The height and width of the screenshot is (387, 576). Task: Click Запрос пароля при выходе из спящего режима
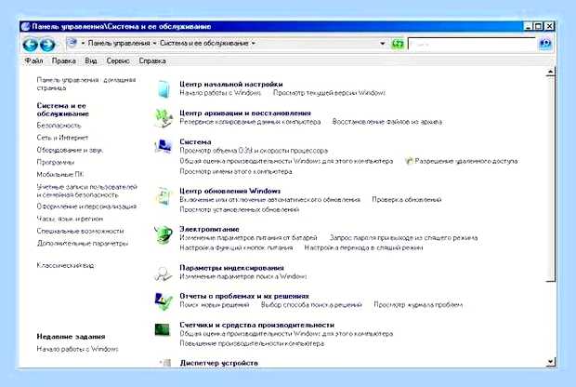(x=404, y=237)
